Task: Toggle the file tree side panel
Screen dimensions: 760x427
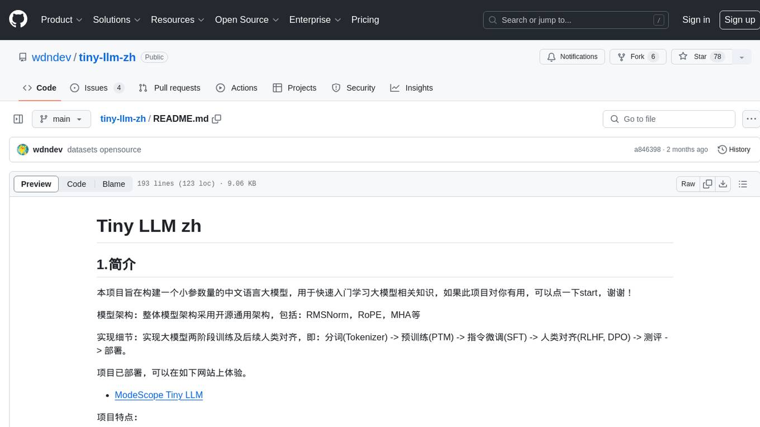Action: tap(18, 119)
